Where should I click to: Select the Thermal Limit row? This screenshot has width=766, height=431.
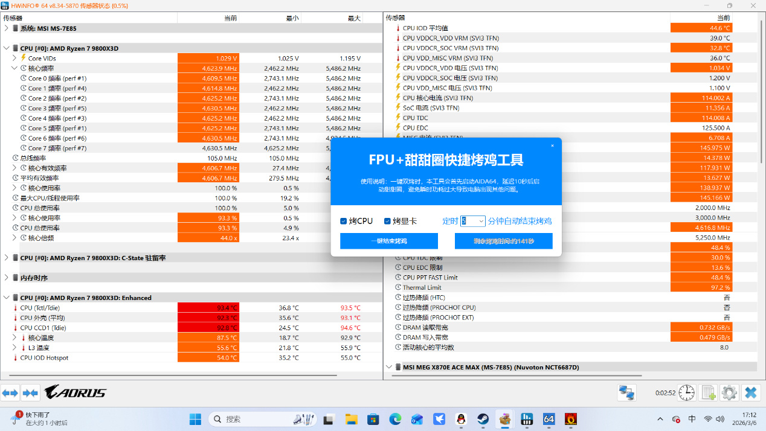[x=571, y=287]
